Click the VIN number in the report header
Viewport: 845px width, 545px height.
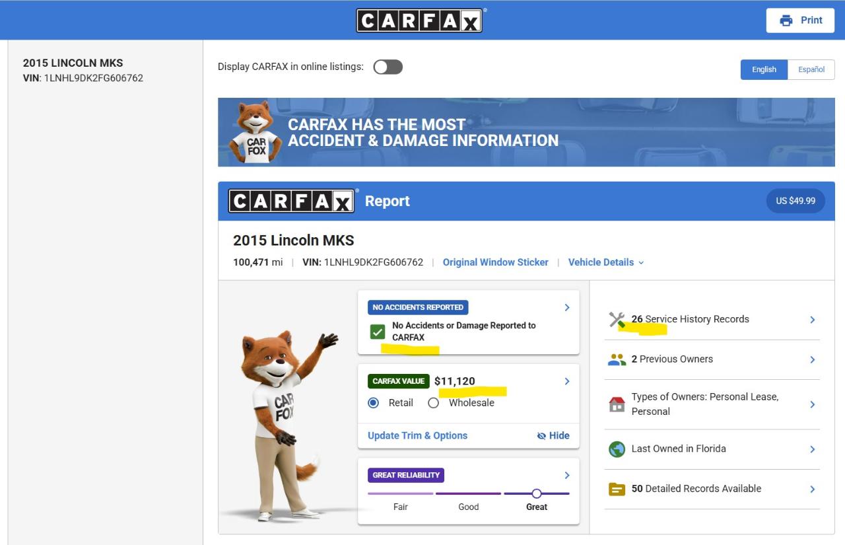(363, 262)
